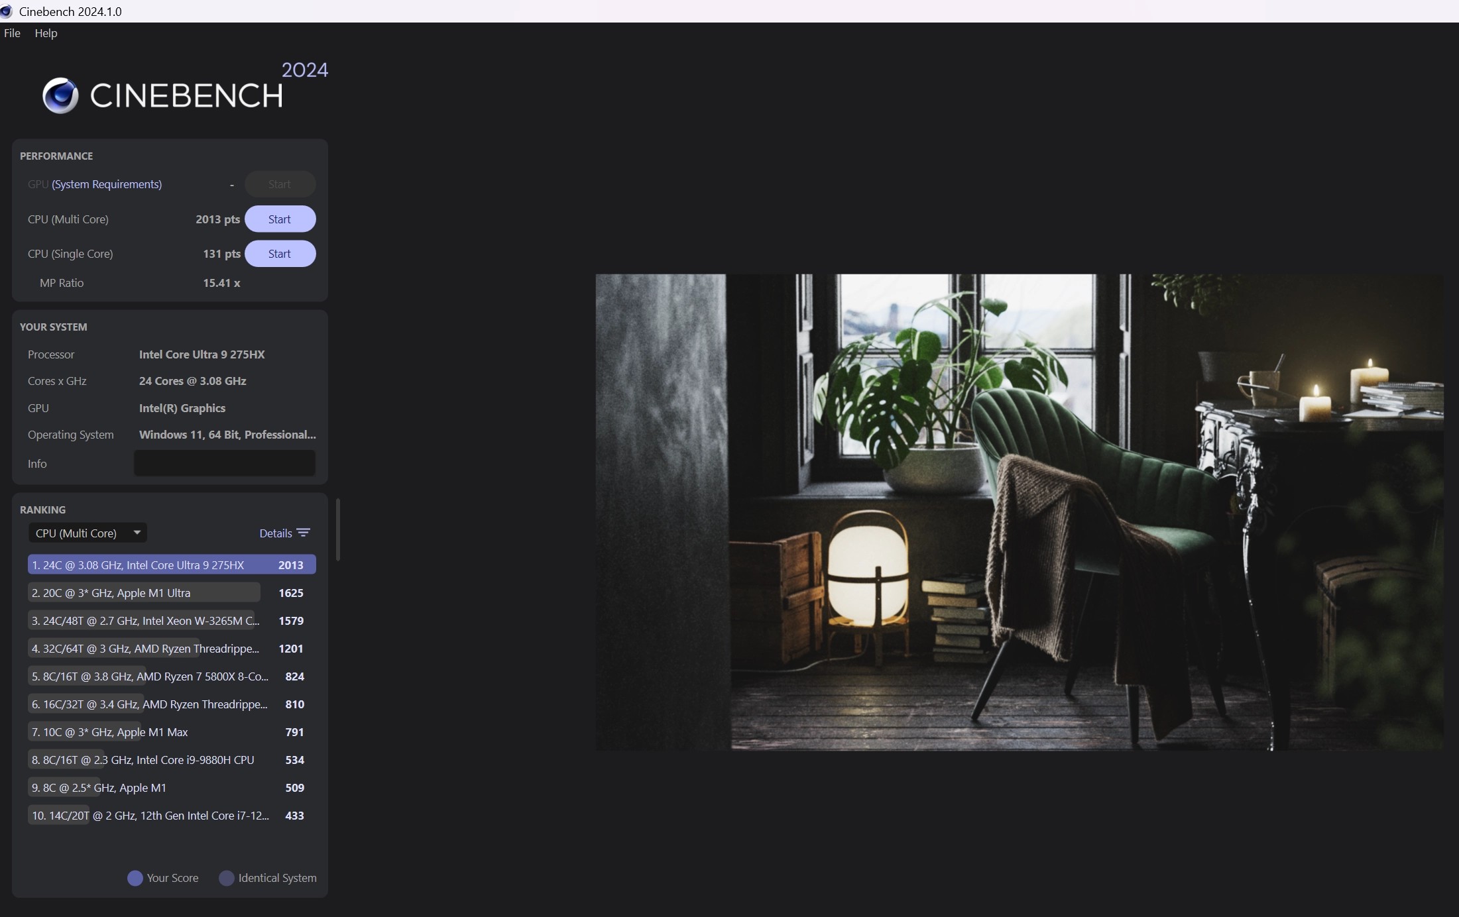
Task: Start the CPU Single Core benchmark
Action: click(280, 254)
